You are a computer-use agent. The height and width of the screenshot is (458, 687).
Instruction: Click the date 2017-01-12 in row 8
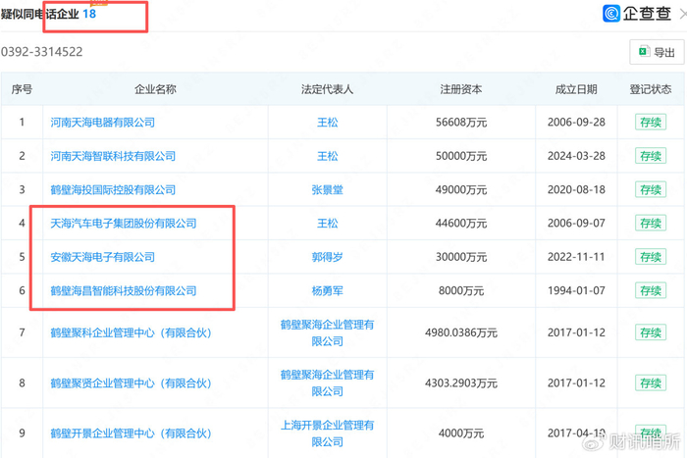pyautogui.click(x=576, y=383)
